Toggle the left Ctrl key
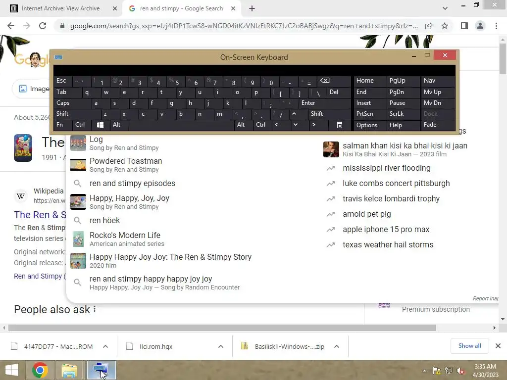Screen dimensions: 507x380 pyautogui.click(x=82, y=125)
